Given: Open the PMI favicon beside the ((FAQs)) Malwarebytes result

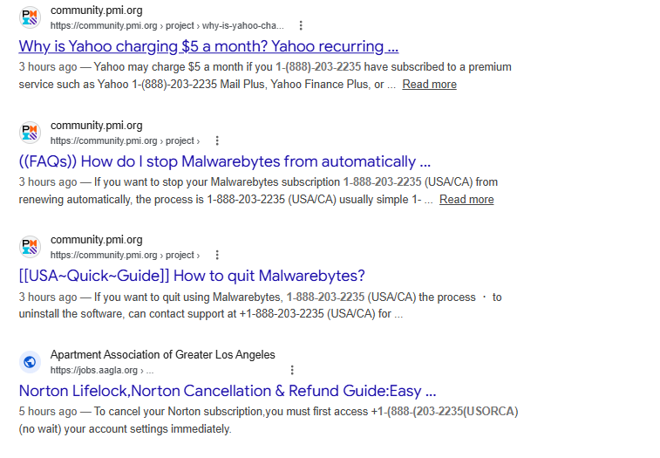Looking at the screenshot, I should (30, 133).
